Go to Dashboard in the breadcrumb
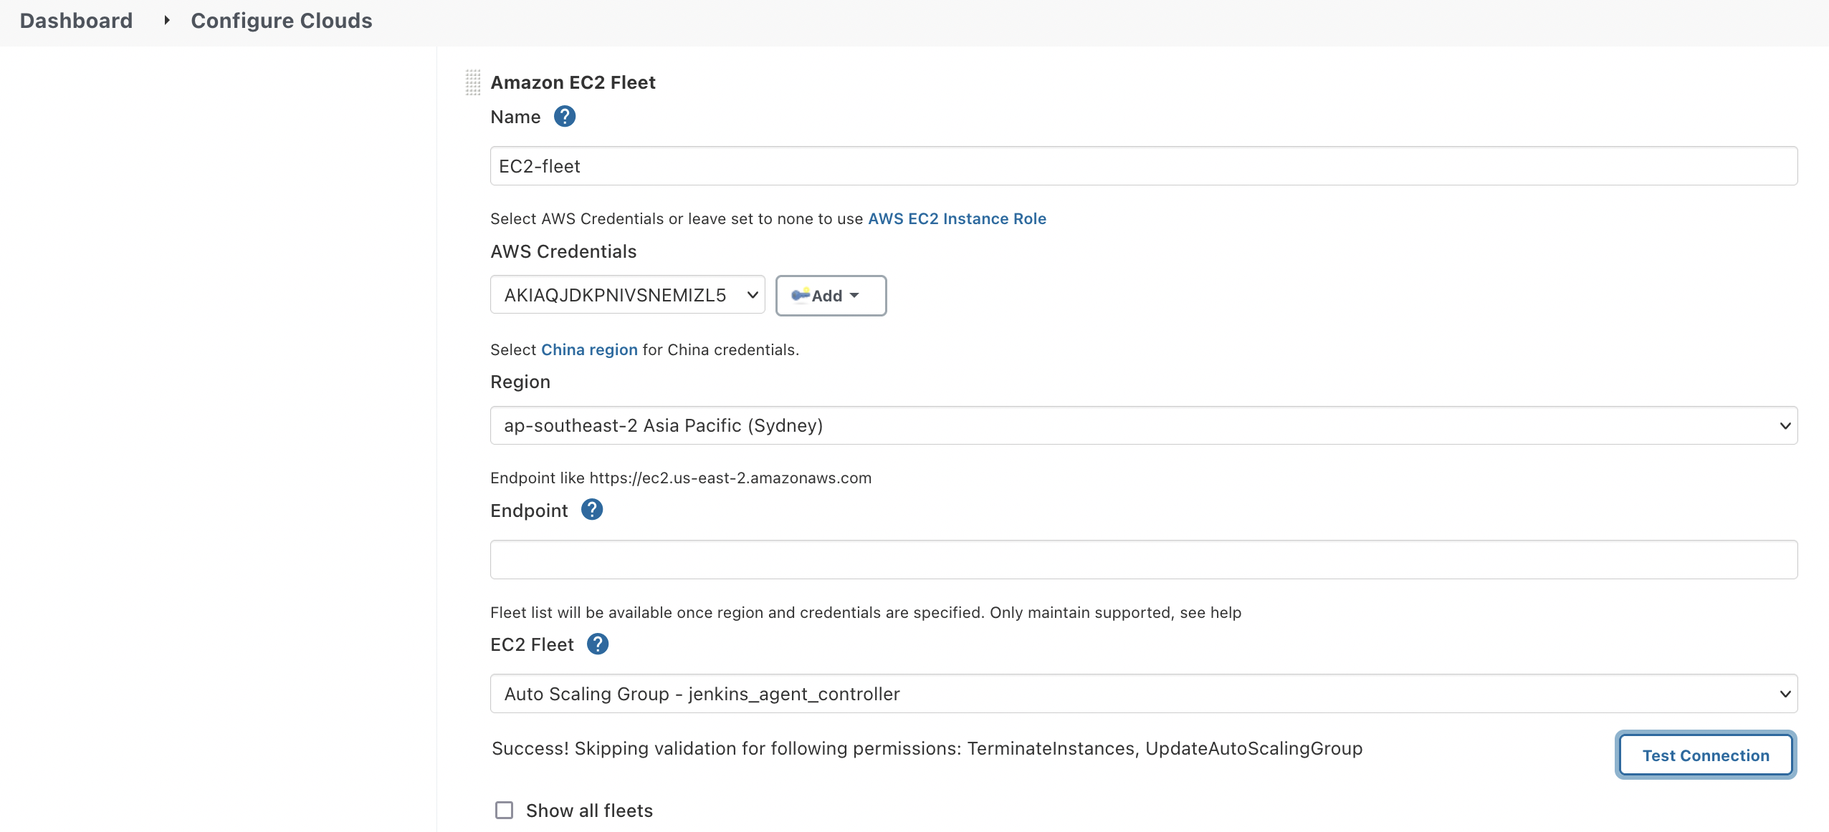The width and height of the screenshot is (1829, 832). pyautogui.click(x=76, y=21)
